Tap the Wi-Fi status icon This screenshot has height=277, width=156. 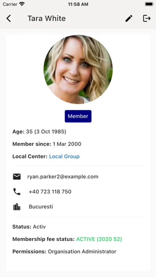coord(22,4)
